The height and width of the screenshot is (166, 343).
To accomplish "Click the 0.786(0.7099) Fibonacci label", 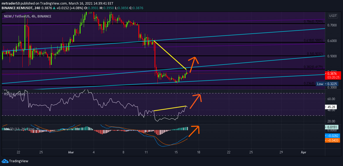I will (x=313, y=22).
